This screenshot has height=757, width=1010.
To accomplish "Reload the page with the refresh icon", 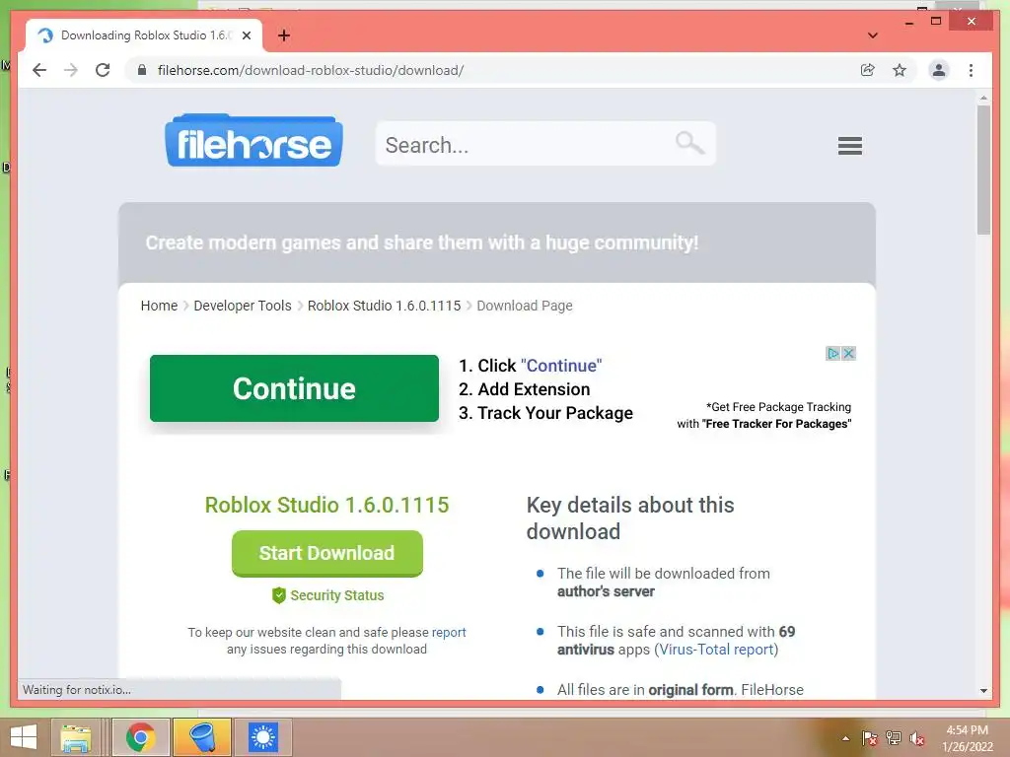I will tap(103, 70).
